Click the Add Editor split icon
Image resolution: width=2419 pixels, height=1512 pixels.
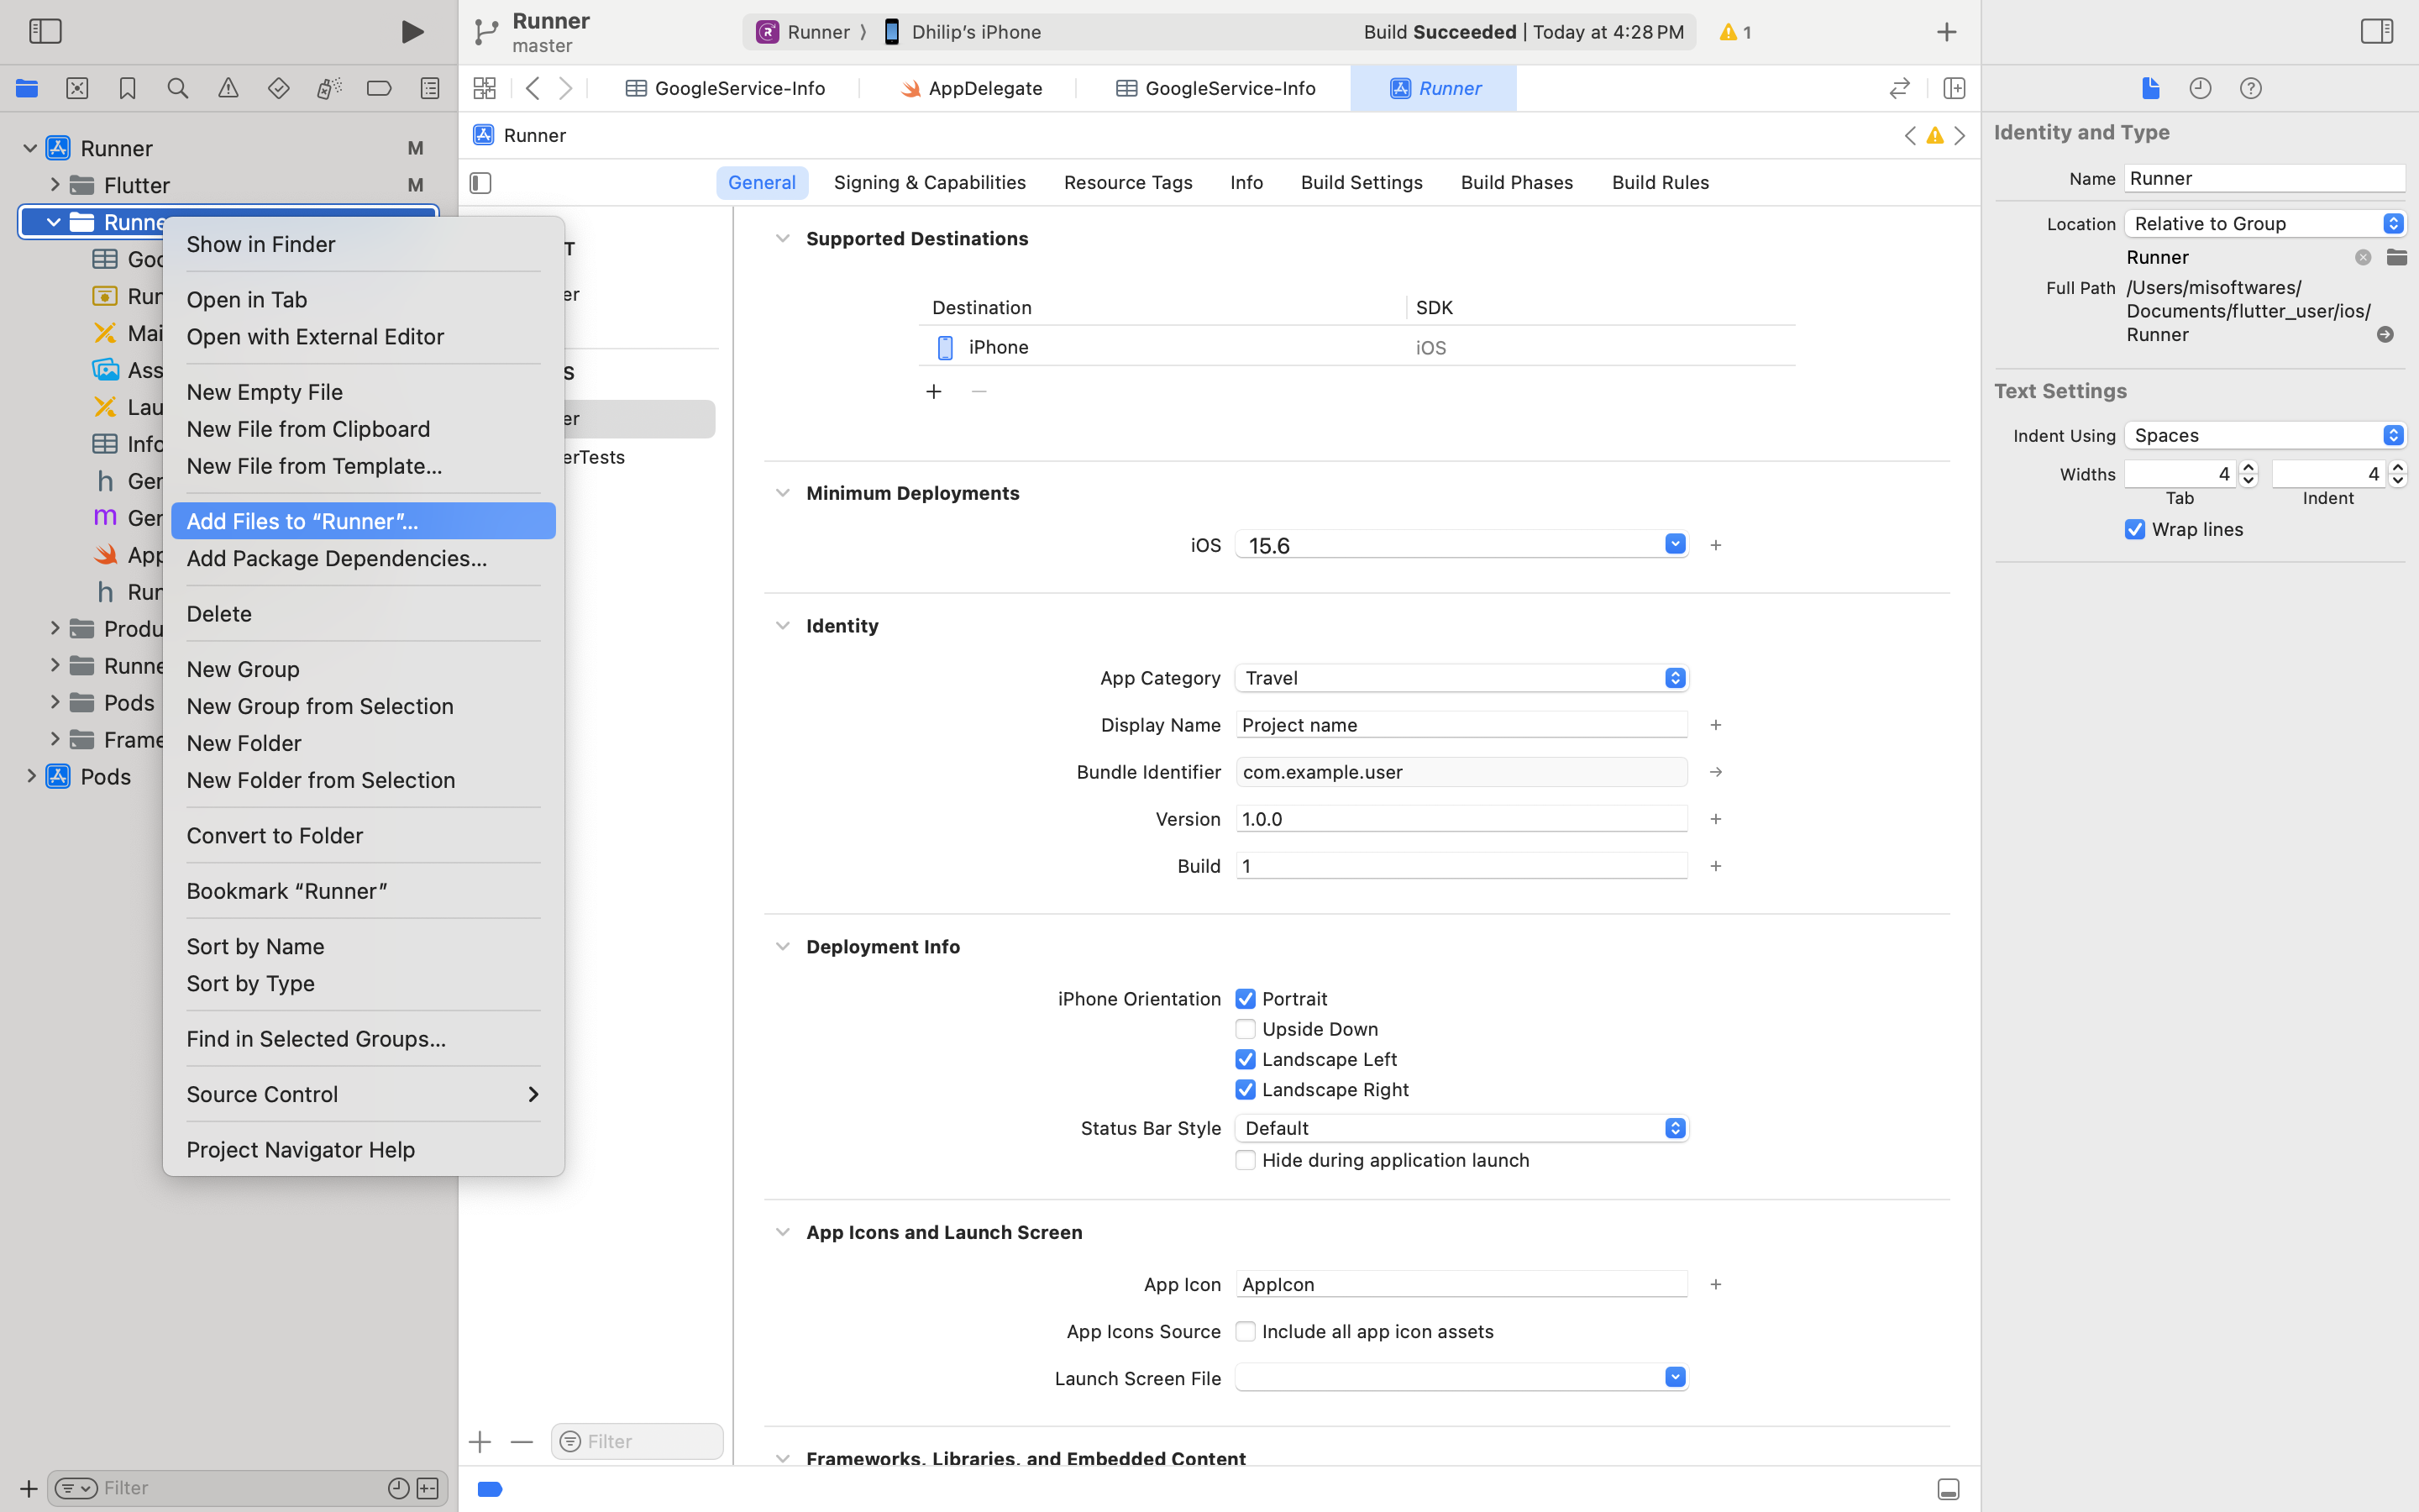click(x=1955, y=89)
